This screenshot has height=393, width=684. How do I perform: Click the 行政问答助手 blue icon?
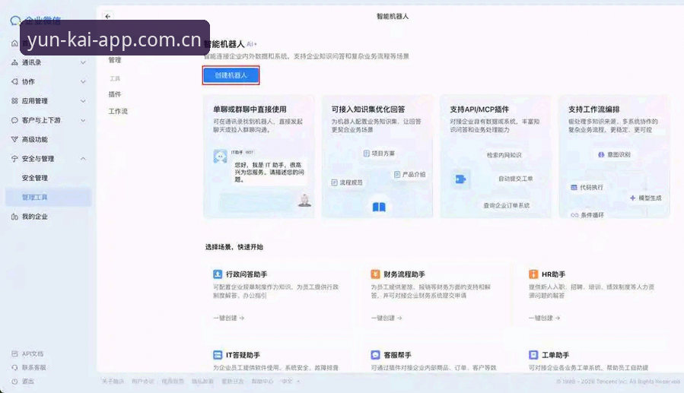pos(218,274)
